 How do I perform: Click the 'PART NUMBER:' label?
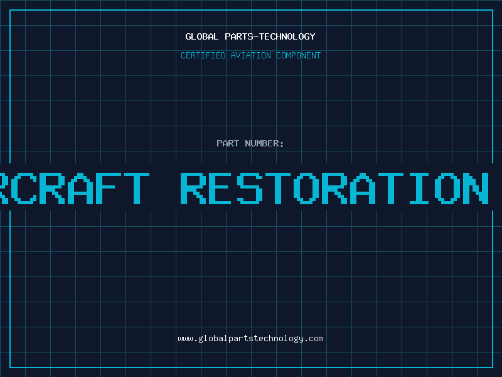coord(250,143)
